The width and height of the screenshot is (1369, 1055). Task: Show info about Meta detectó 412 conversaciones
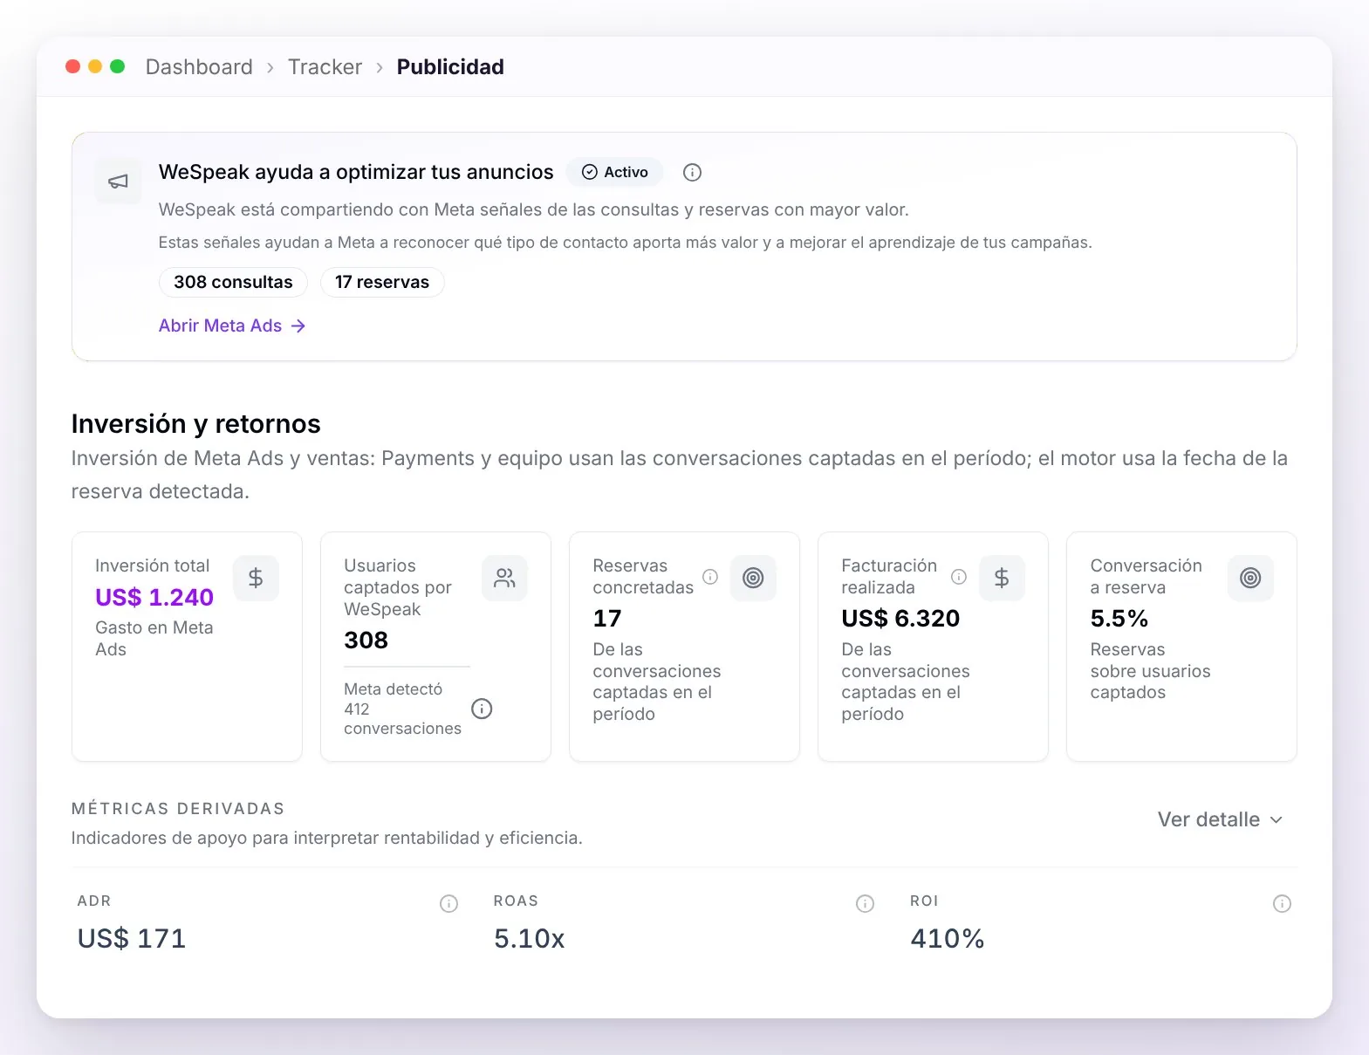click(x=482, y=709)
